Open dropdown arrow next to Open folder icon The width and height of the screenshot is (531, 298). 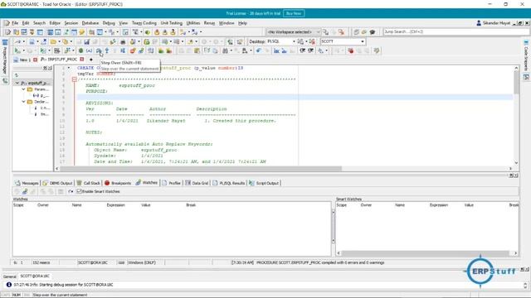click(x=59, y=41)
